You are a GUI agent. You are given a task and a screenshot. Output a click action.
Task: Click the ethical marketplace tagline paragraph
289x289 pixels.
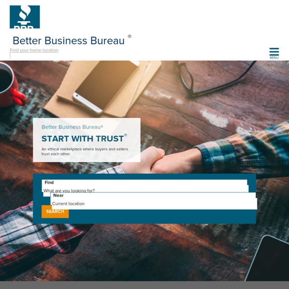point(85,152)
